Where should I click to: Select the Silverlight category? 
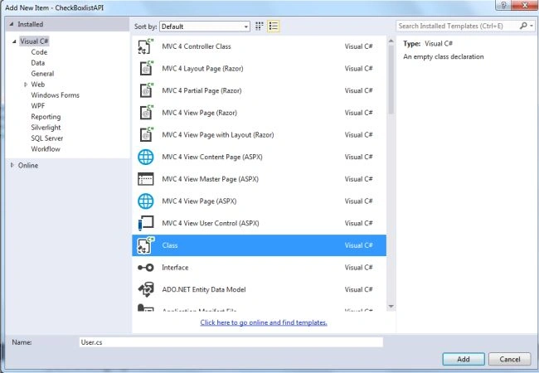point(46,128)
